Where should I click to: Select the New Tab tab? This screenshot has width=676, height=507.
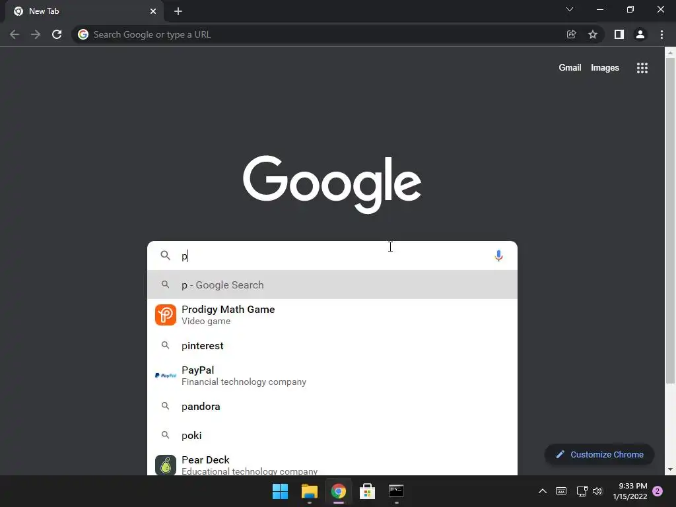click(84, 11)
